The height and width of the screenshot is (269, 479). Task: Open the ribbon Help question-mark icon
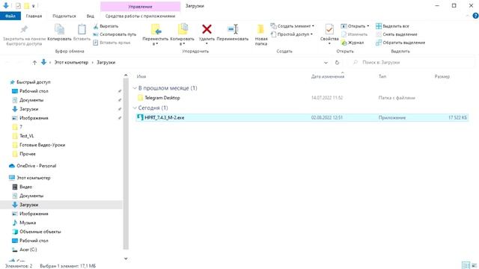pyautogui.click(x=476, y=16)
